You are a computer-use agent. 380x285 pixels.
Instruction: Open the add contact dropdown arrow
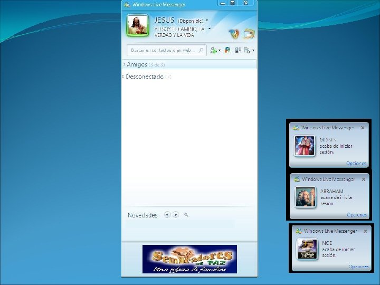coord(220,51)
